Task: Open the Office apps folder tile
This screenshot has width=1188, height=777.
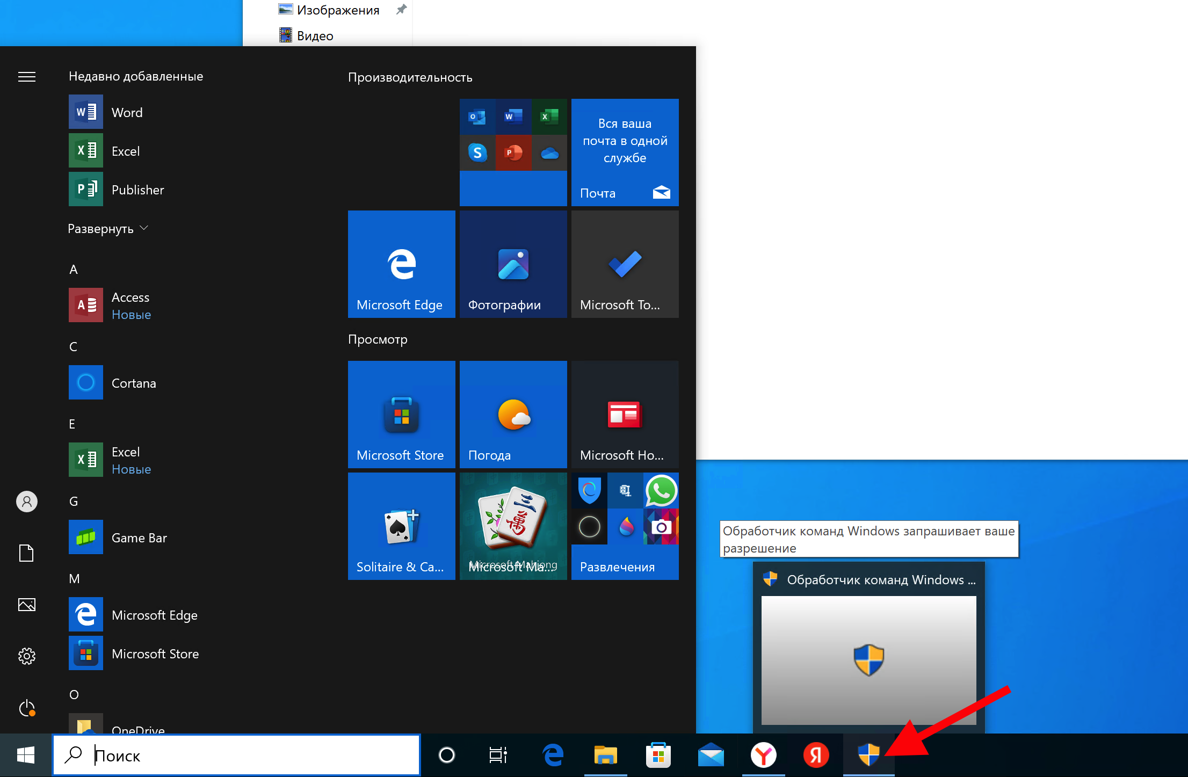Action: pos(513,153)
